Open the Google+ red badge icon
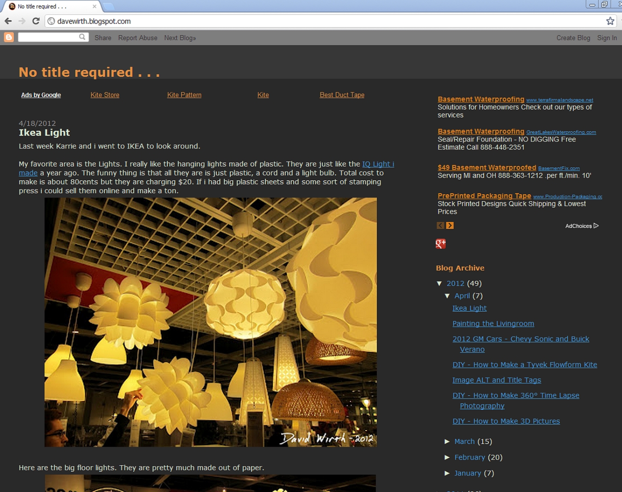The width and height of the screenshot is (622, 492). [441, 244]
